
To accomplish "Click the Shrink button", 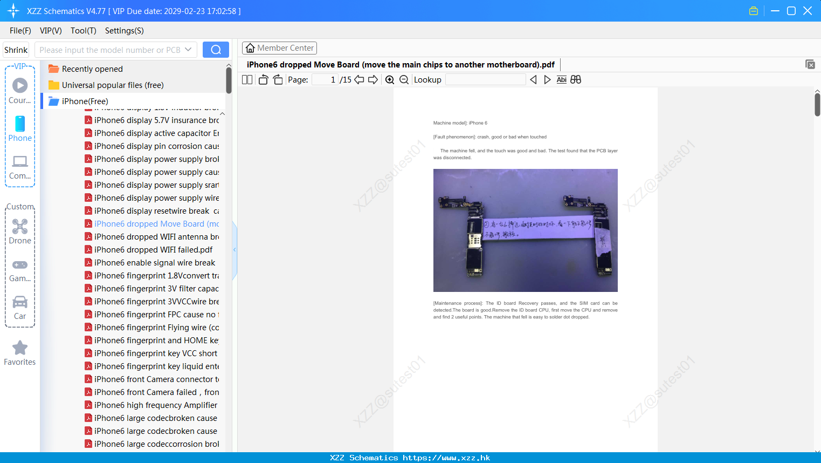I will pyautogui.click(x=16, y=50).
